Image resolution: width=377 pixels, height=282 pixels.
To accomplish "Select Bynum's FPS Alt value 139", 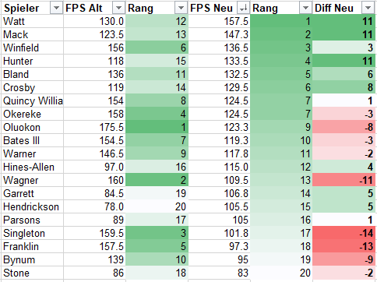I will (x=94, y=259).
